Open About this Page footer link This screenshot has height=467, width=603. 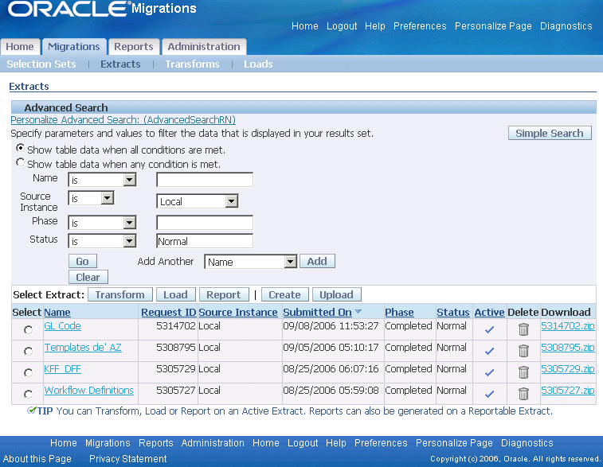(x=37, y=459)
